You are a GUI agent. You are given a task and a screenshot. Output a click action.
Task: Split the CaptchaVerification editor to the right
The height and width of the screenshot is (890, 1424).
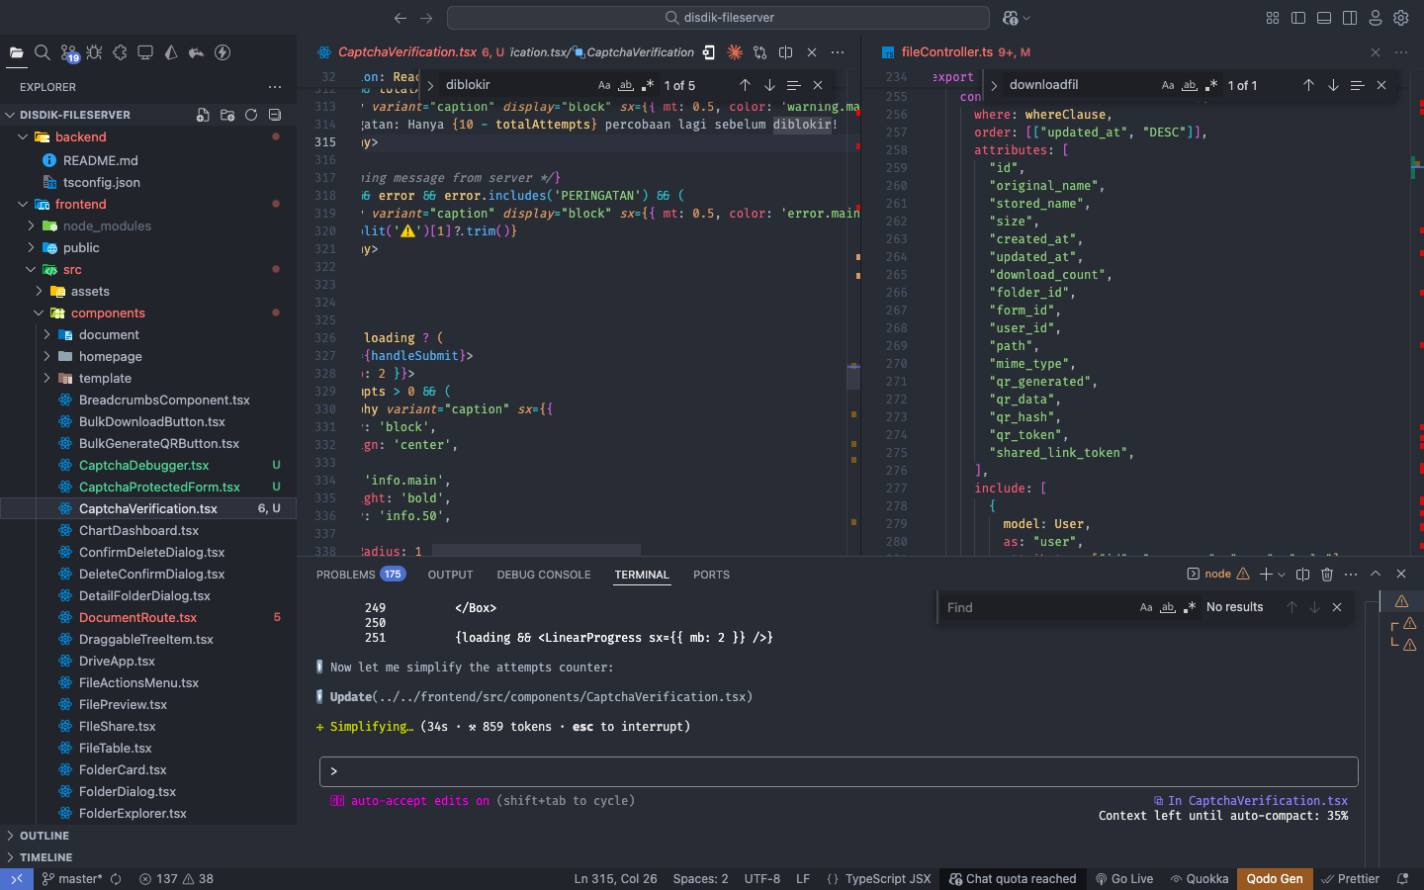(785, 52)
